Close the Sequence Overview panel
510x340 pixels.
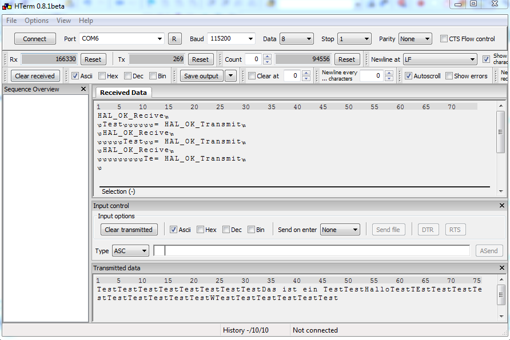point(83,89)
